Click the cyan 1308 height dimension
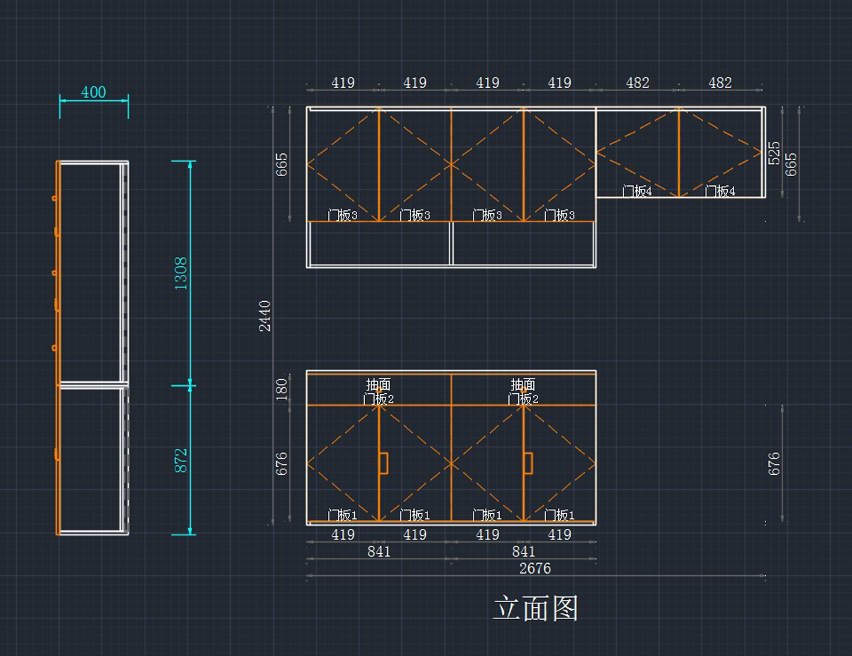 tap(181, 273)
